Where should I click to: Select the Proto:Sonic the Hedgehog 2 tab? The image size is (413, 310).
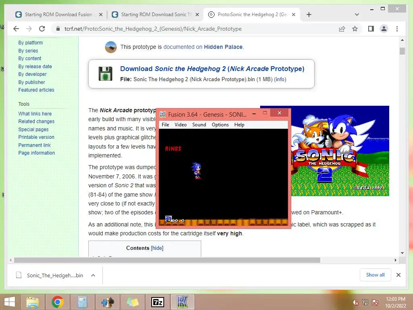(x=252, y=15)
